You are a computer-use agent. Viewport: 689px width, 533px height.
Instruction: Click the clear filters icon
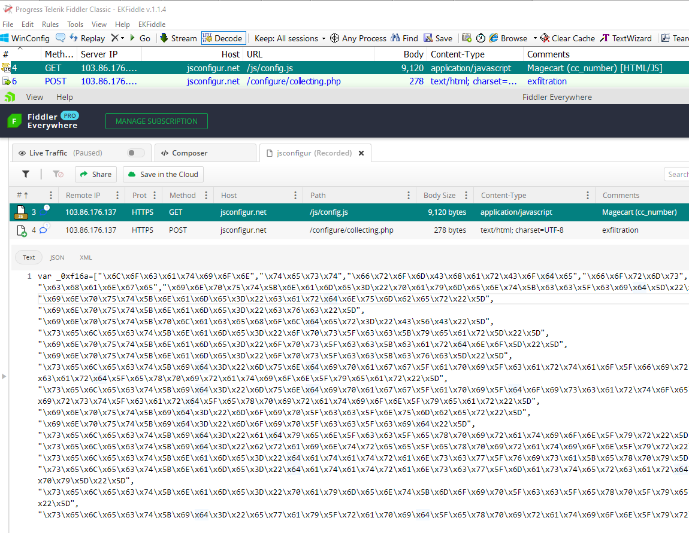click(x=58, y=174)
